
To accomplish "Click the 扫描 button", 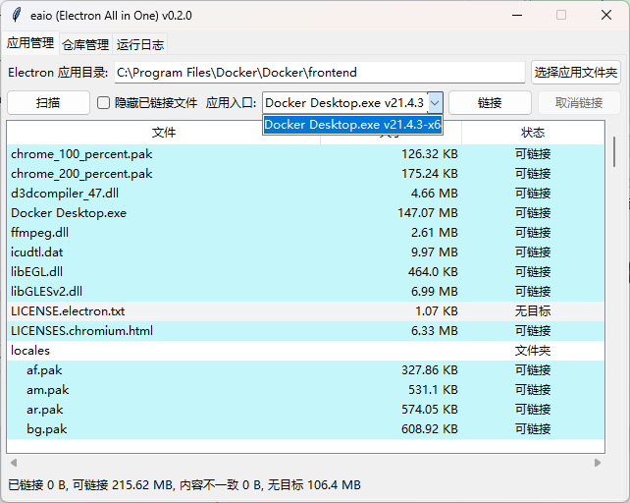I will [48, 103].
